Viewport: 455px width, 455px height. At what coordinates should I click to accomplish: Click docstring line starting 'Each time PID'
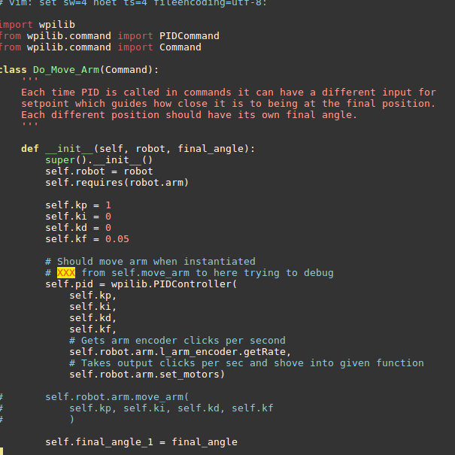point(229,93)
